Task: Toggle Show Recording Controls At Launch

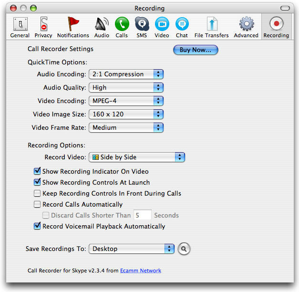Action: click(37, 182)
